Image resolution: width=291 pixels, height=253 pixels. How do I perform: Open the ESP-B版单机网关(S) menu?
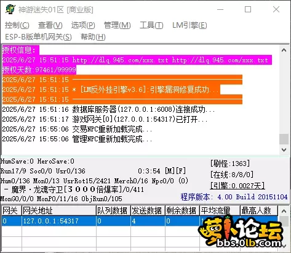[x=38, y=37]
